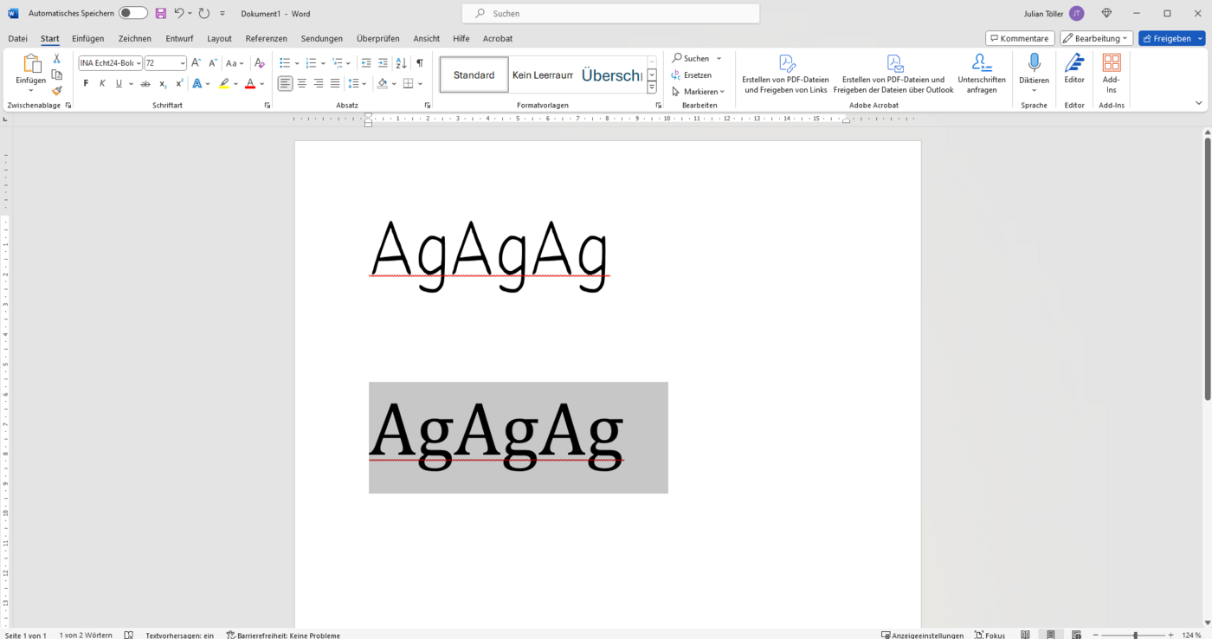Screen dimensions: 1212x639
Task: Switch to the Einfügen ribbon tab
Action: tap(87, 38)
